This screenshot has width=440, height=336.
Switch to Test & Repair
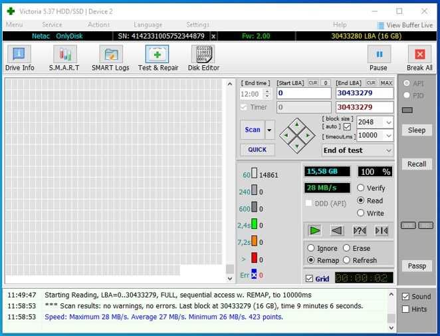157,54
